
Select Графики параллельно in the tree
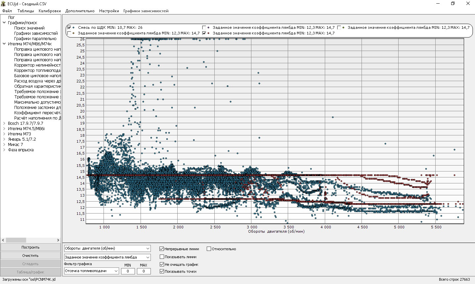35,39
